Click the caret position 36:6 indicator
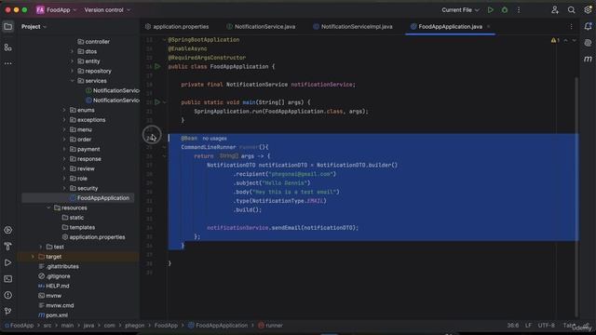 [513, 326]
